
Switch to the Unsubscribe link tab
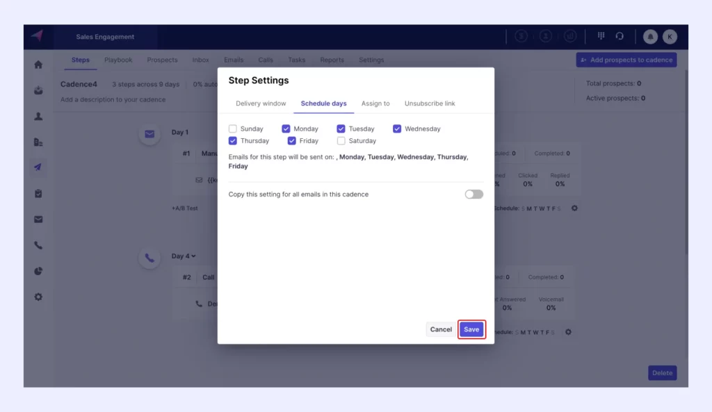tap(429, 103)
